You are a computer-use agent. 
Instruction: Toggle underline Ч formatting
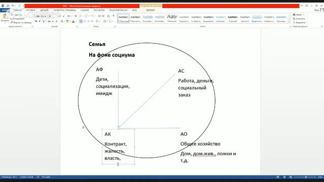(x=44, y=21)
